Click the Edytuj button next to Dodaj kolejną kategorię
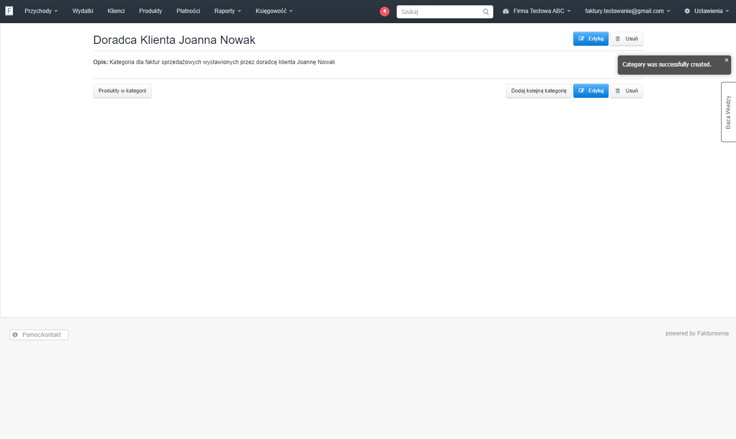This screenshot has height=439, width=736. tap(591, 91)
